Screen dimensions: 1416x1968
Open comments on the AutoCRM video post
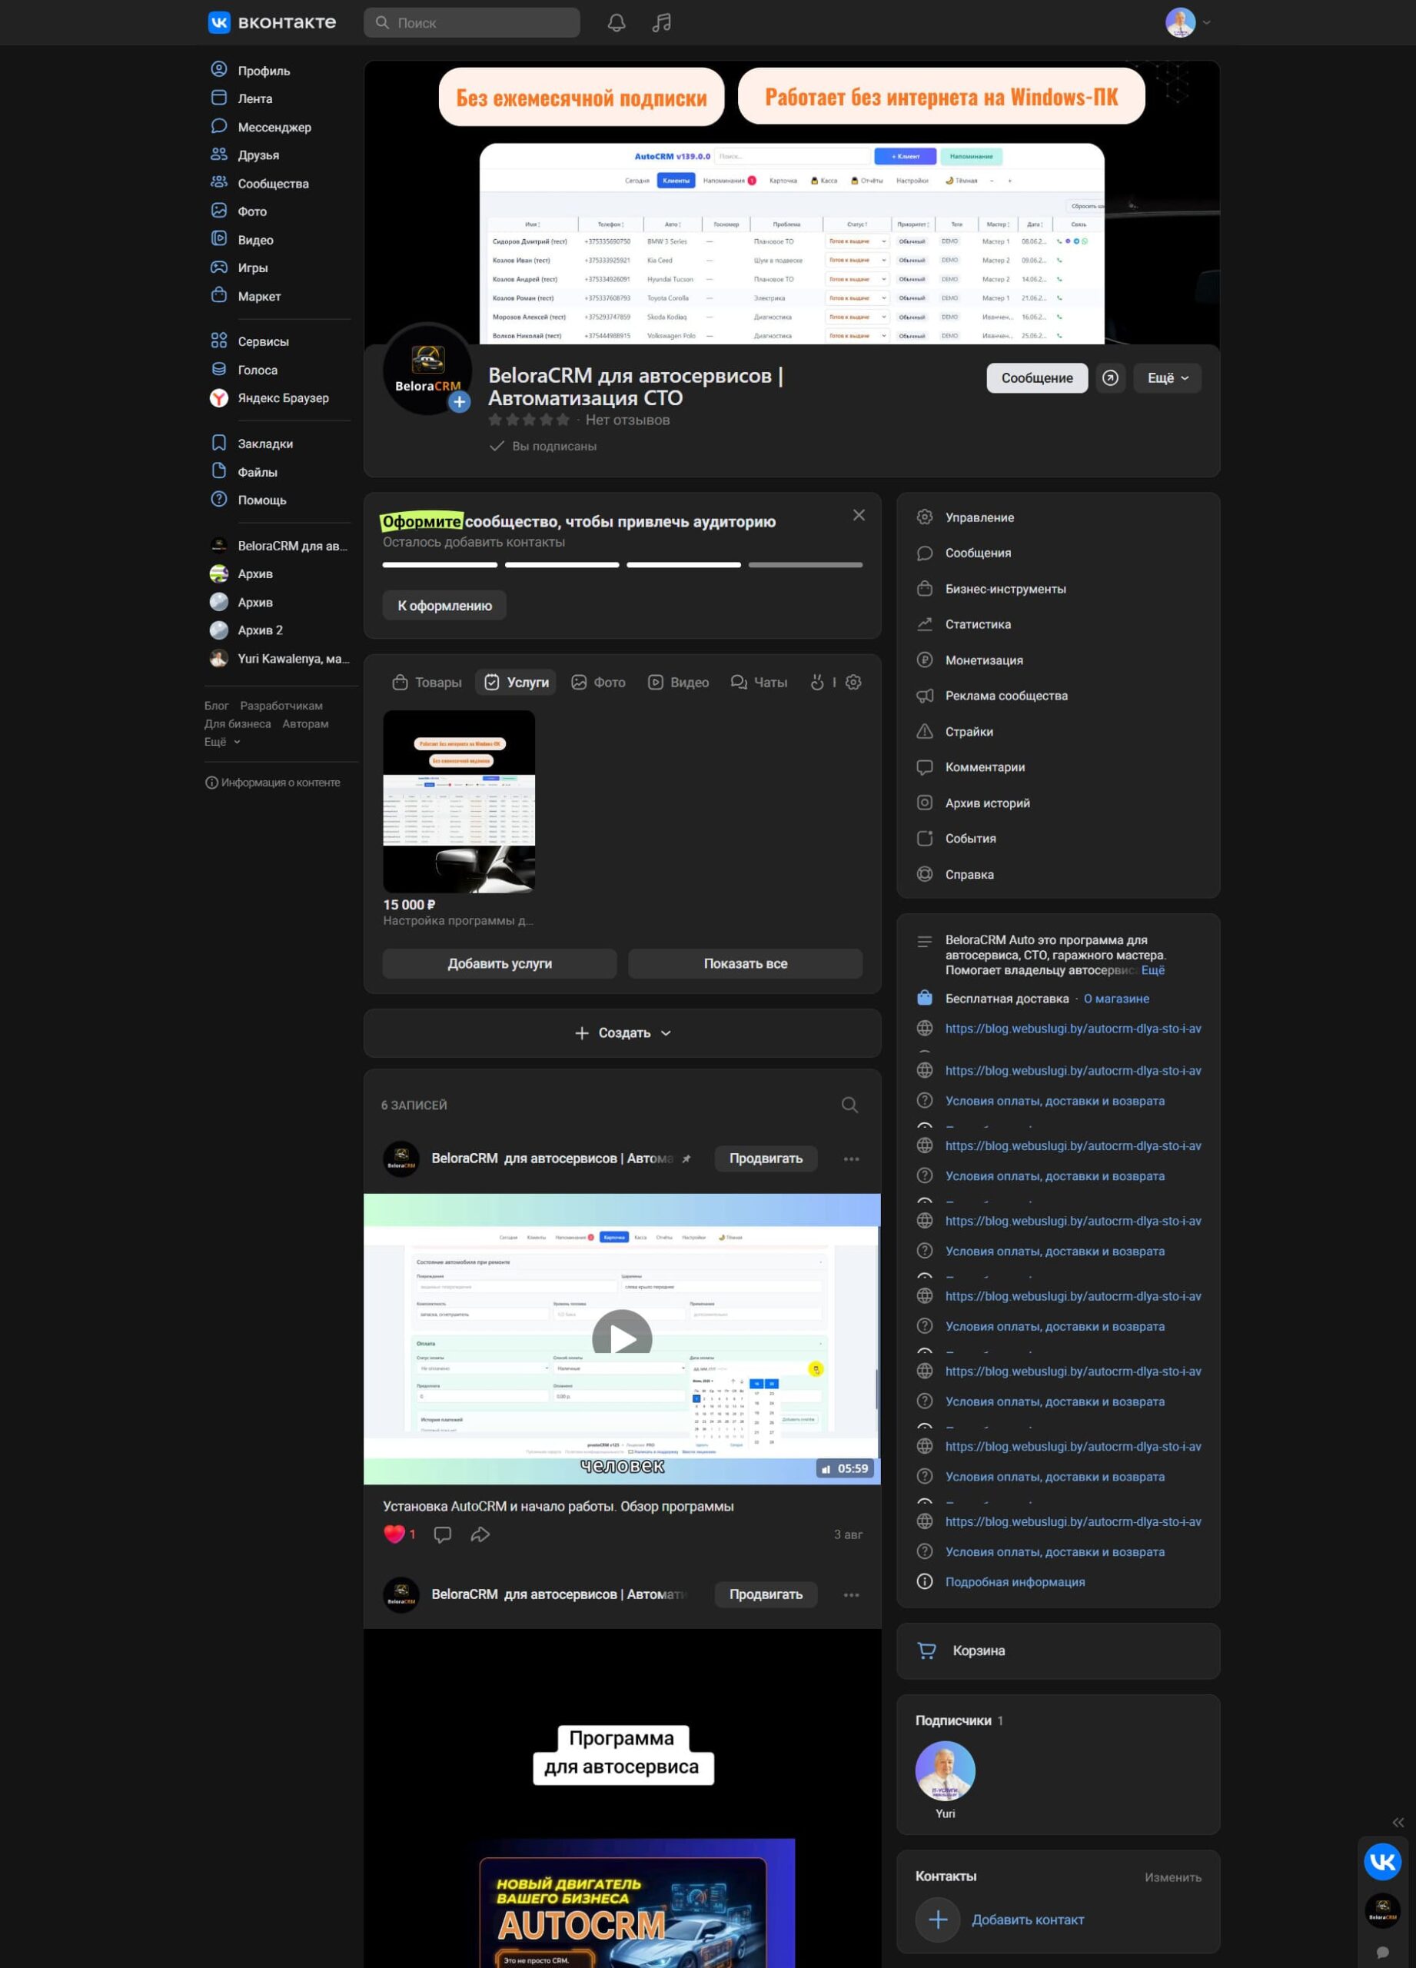pos(443,1534)
